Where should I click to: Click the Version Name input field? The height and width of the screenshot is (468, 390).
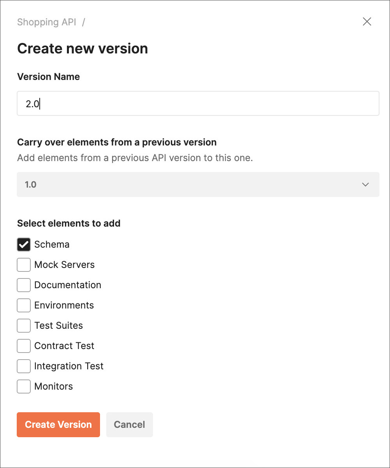pyautogui.click(x=198, y=103)
